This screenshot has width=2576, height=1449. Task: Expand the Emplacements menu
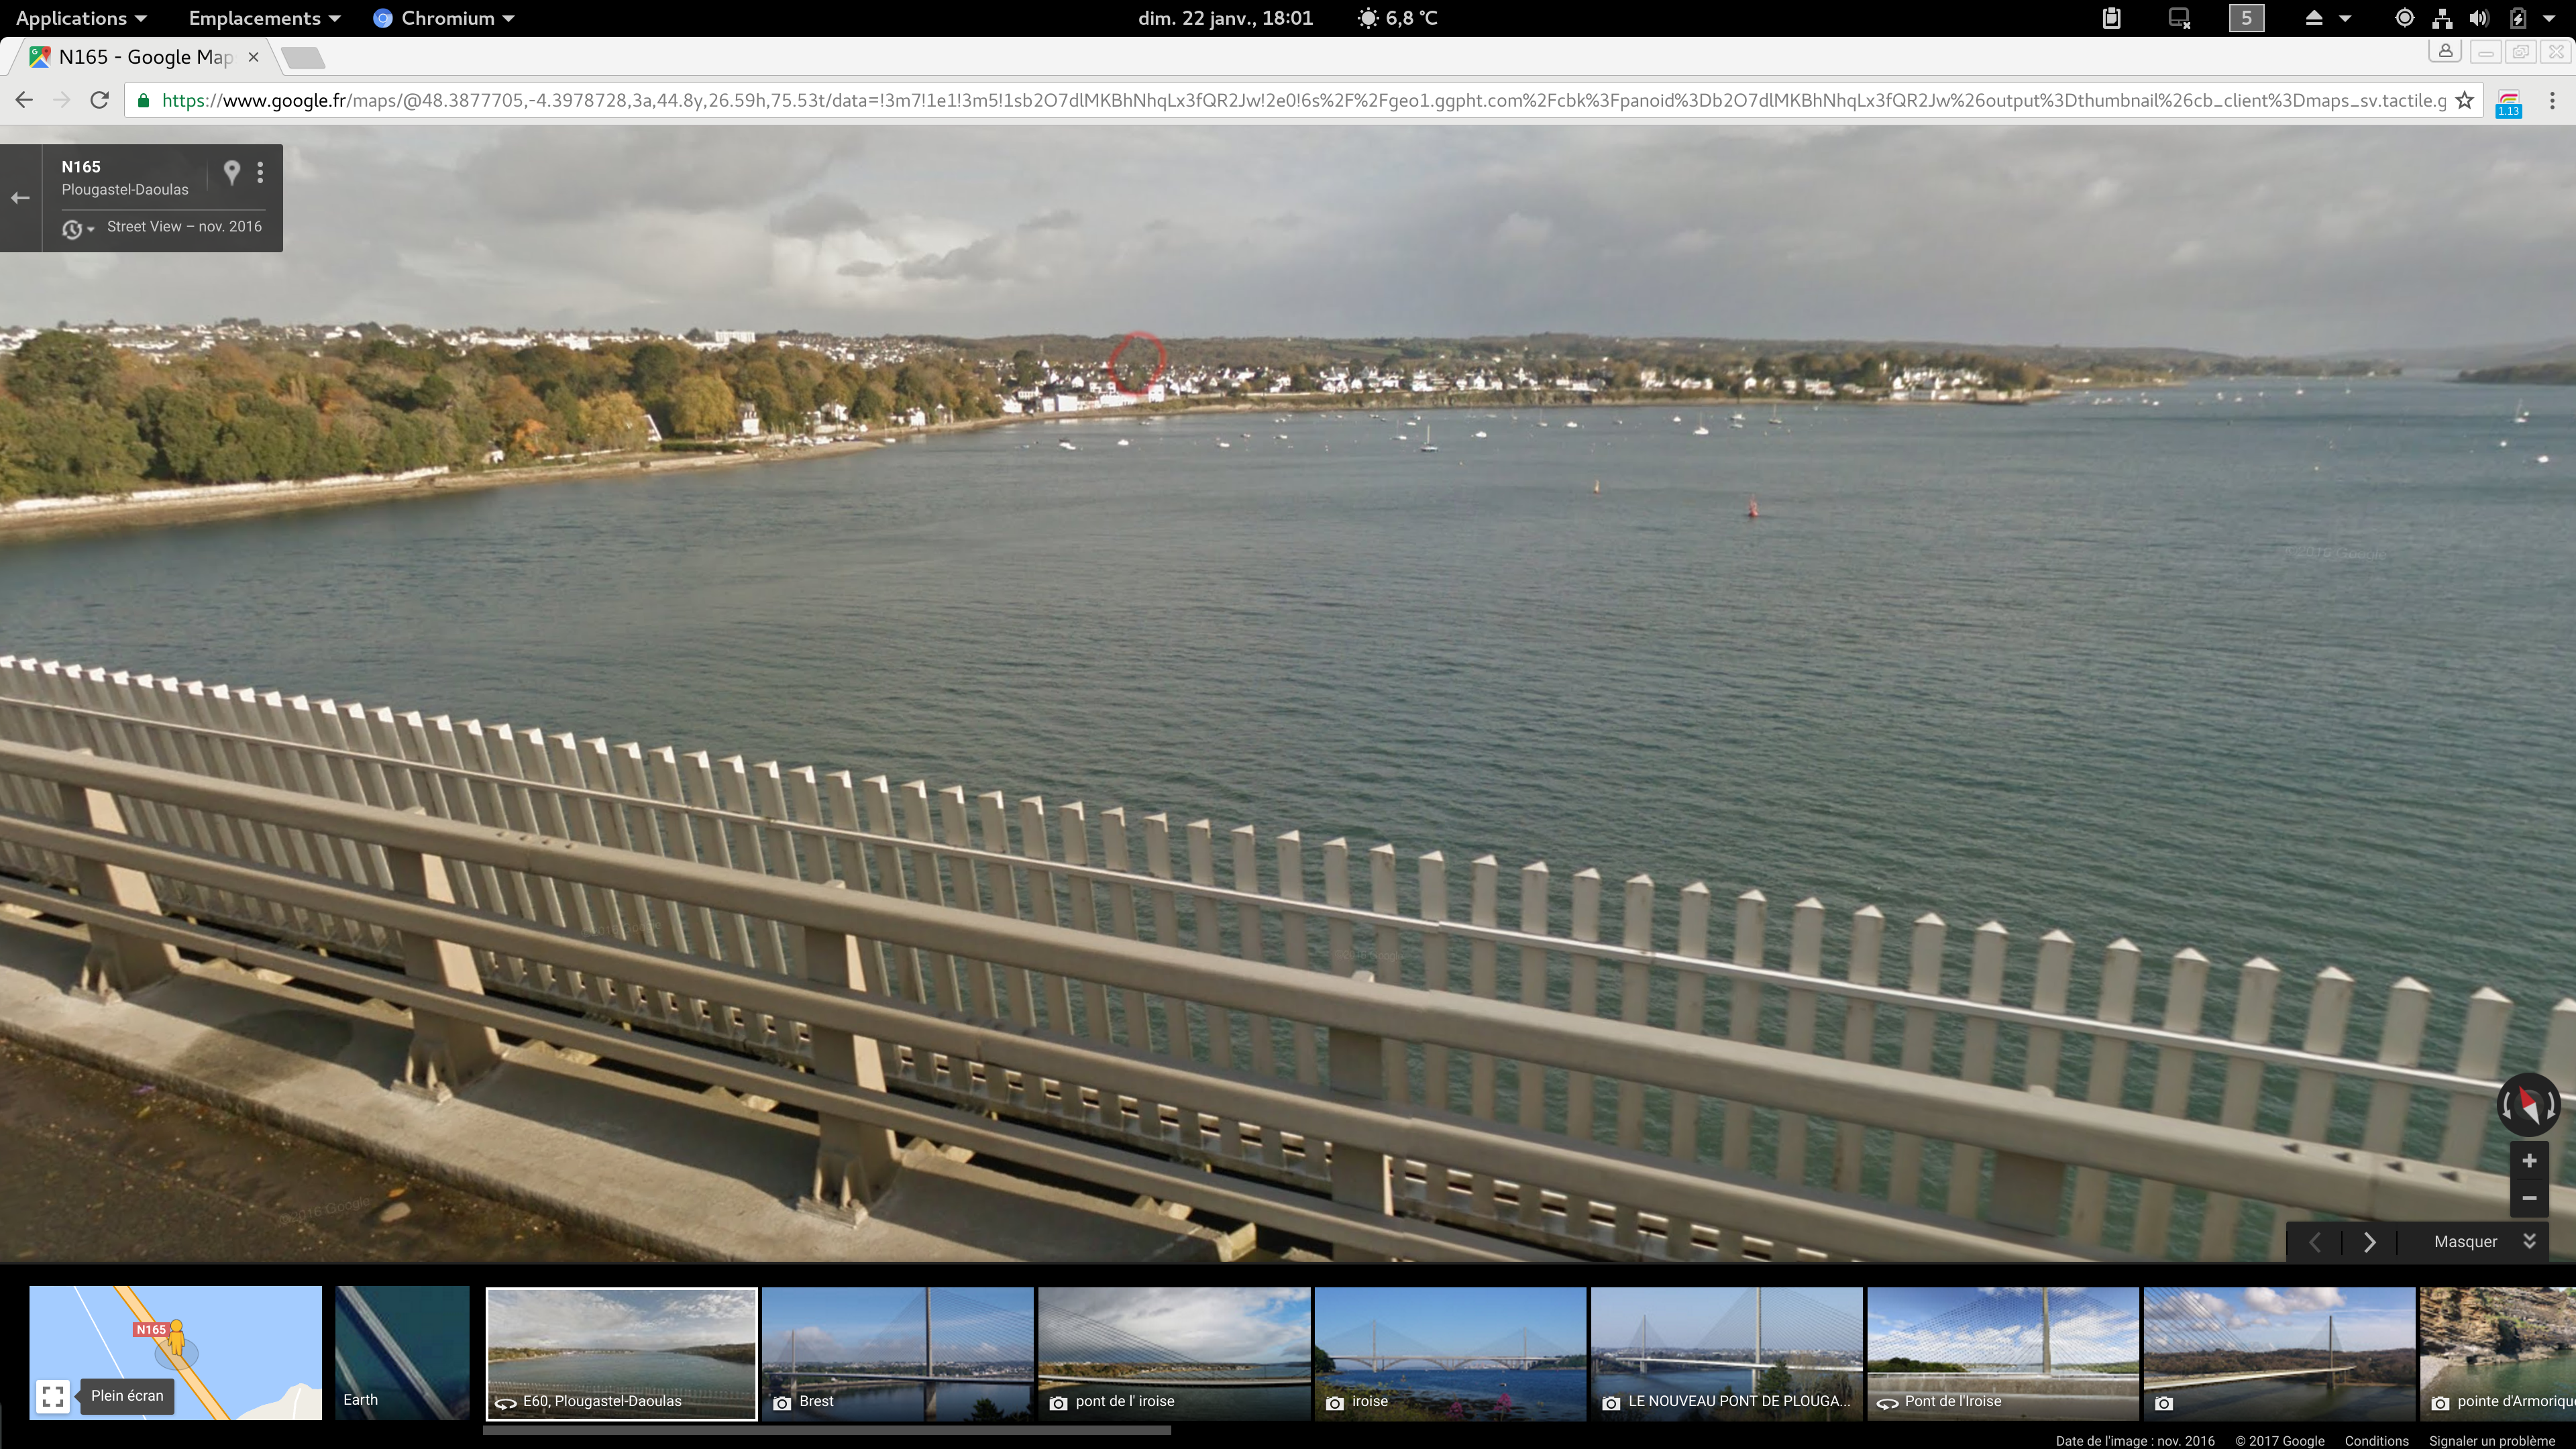point(264,18)
